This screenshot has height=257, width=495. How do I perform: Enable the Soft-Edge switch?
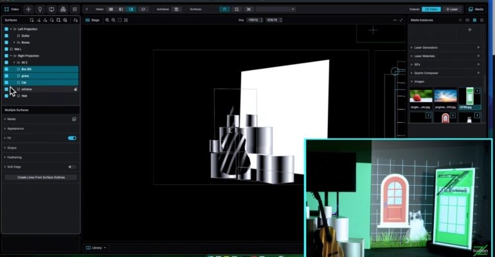(72, 167)
